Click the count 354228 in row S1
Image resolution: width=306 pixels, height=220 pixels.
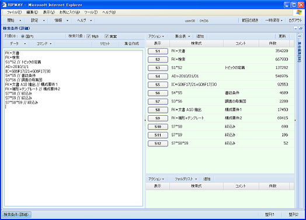pyautogui.click(x=281, y=51)
